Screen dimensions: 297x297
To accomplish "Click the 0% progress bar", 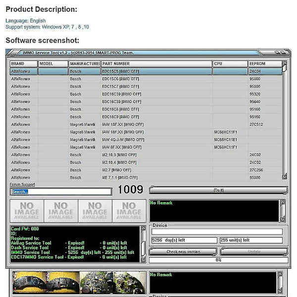I will click(219, 260).
